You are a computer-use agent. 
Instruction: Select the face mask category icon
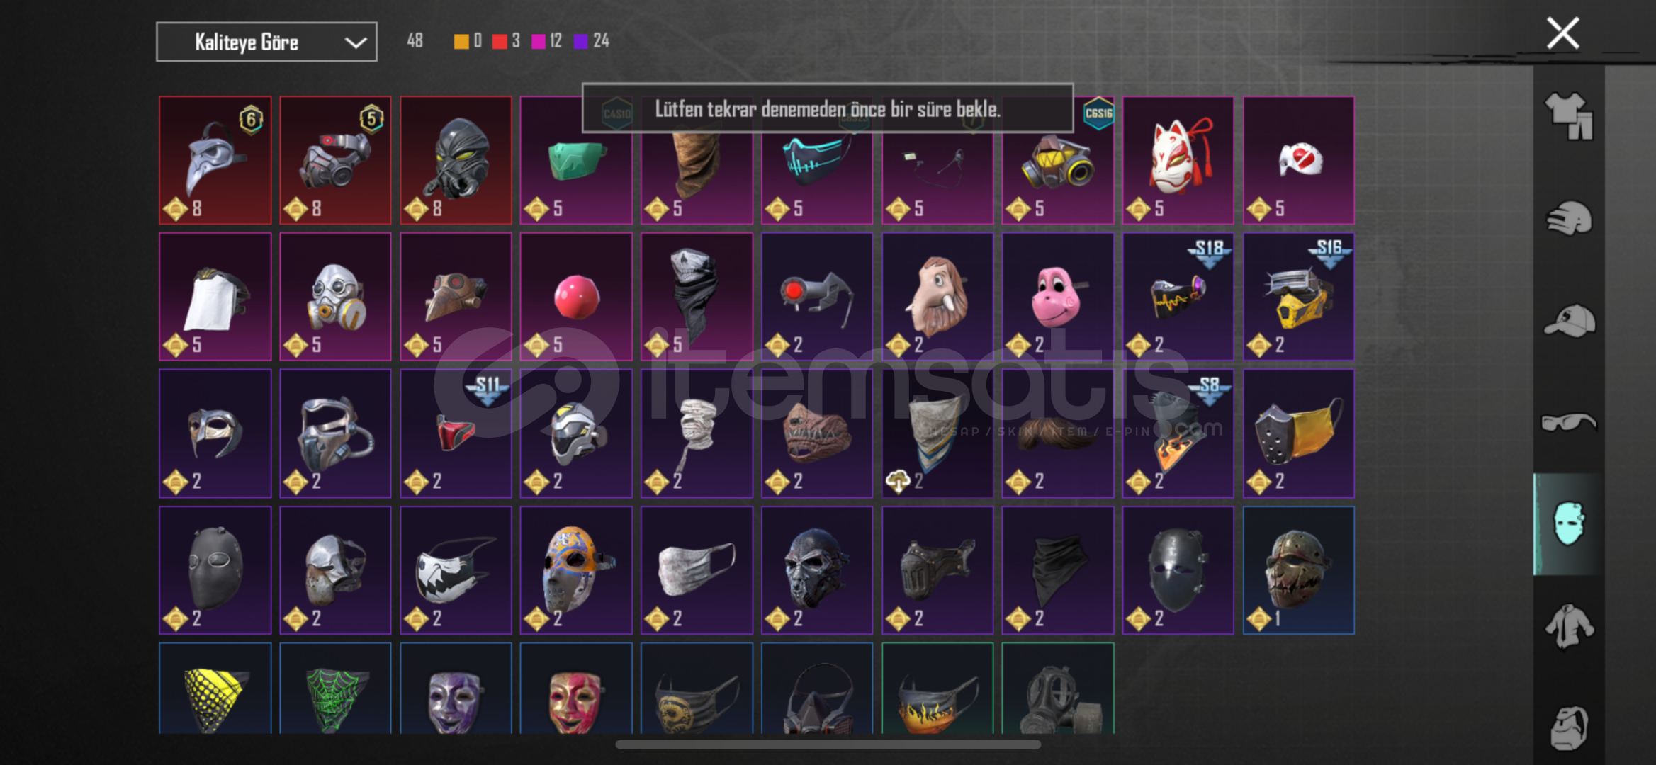[1568, 524]
